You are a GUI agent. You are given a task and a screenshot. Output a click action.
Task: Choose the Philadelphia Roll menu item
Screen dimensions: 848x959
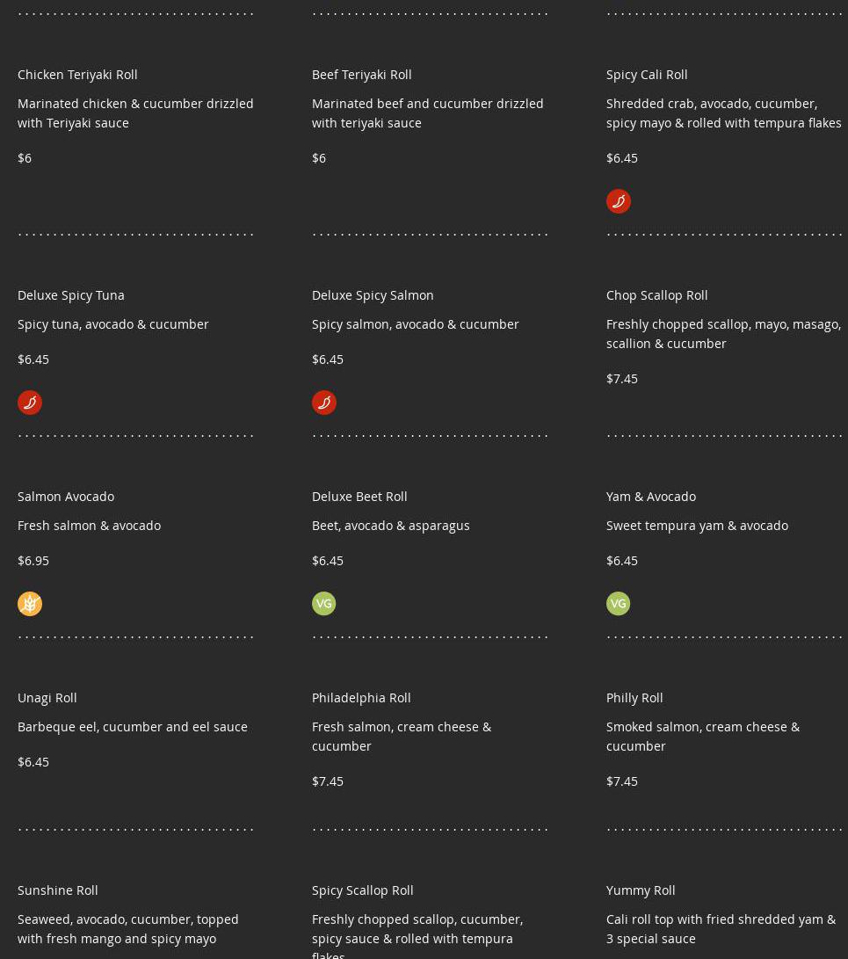pyautogui.click(x=361, y=698)
